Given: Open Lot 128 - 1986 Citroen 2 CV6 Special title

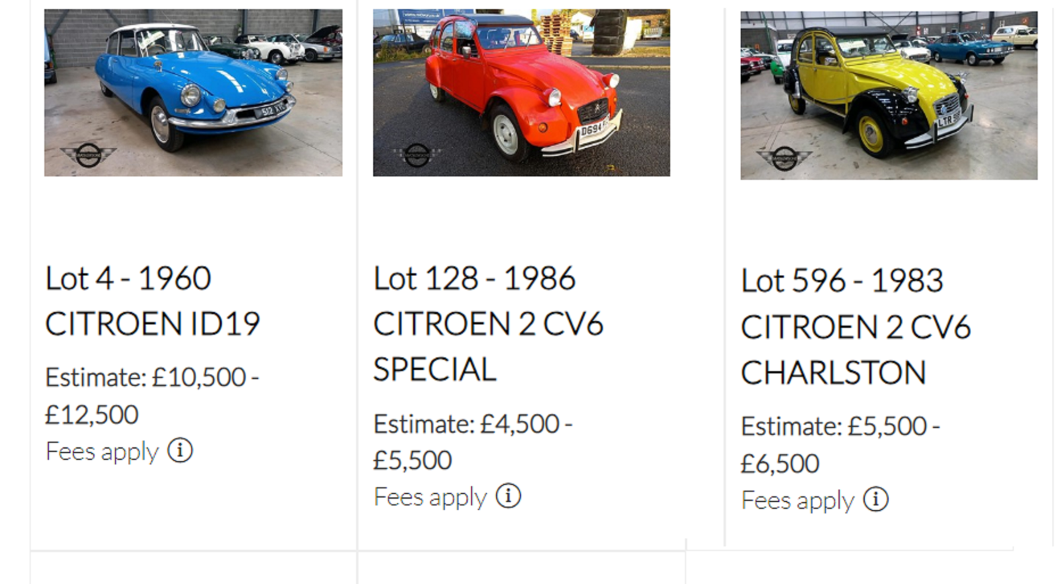Looking at the screenshot, I should tap(488, 324).
